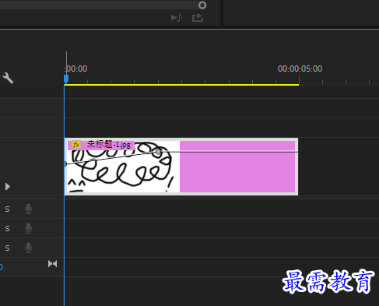Click the export frame icon

tap(198, 18)
